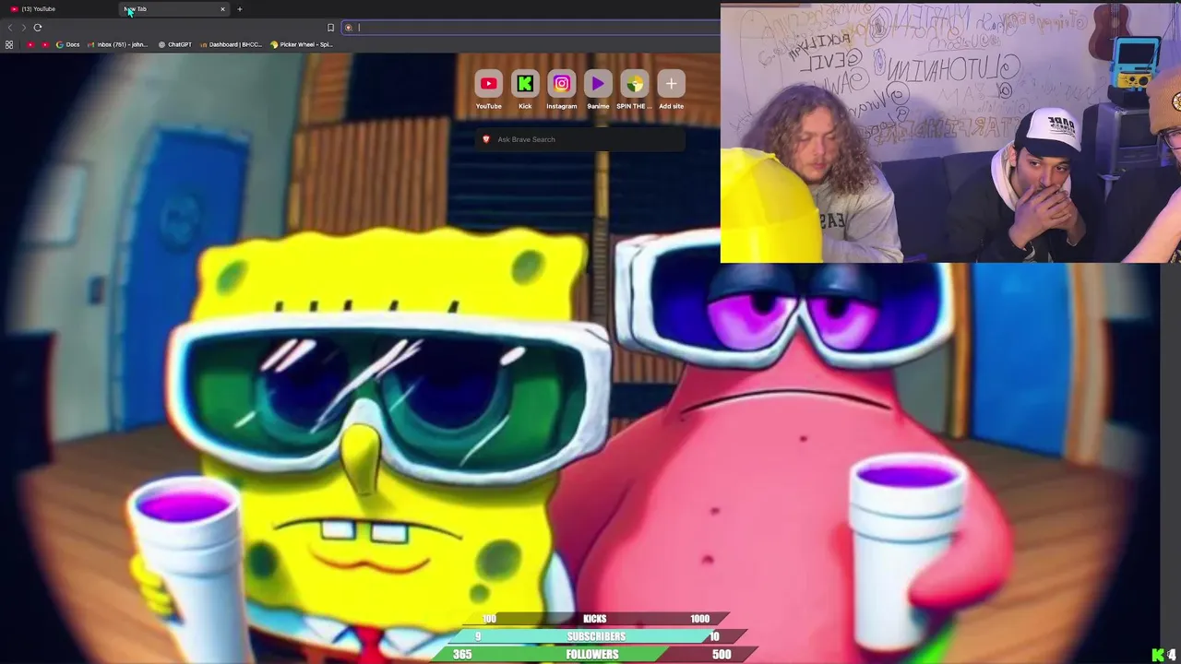Open the Picker Wheel bookmark
Viewport: 1181px width, 664px height.
click(301, 44)
